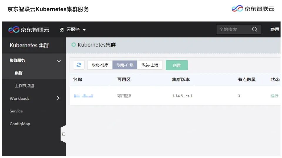Click the 可用区 column header

coord(124,79)
